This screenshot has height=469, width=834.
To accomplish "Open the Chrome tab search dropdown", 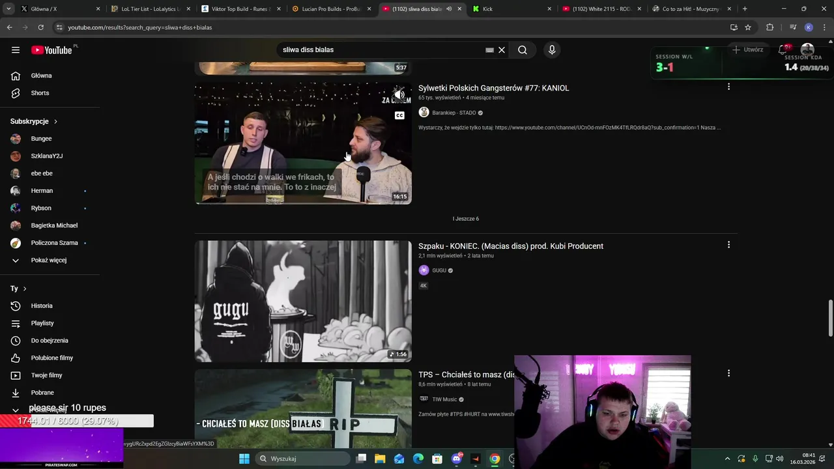I will tap(8, 9).
